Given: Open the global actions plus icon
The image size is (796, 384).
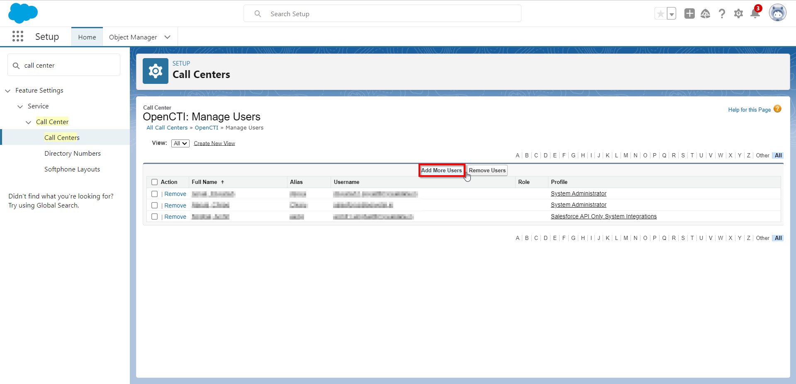Looking at the screenshot, I should (689, 14).
